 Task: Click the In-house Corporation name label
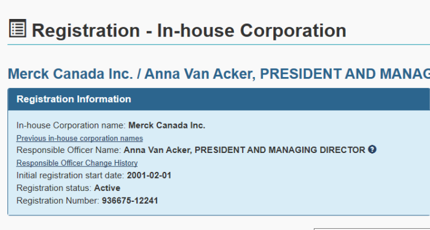tap(71, 125)
